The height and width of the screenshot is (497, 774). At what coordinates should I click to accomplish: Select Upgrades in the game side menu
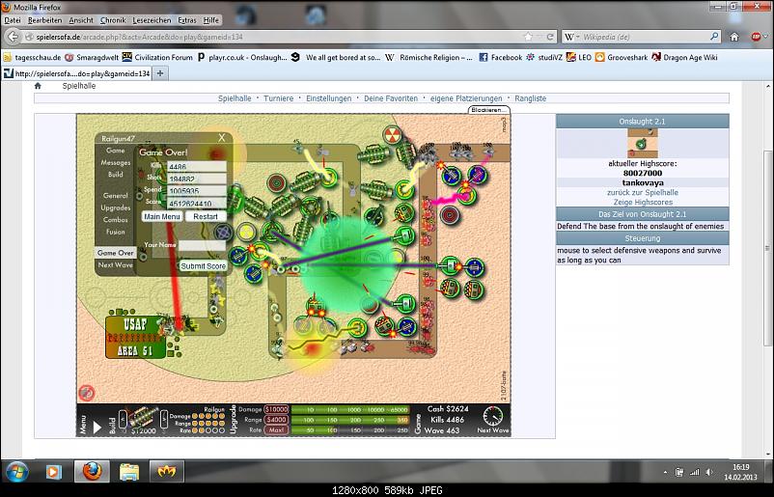pyautogui.click(x=116, y=207)
